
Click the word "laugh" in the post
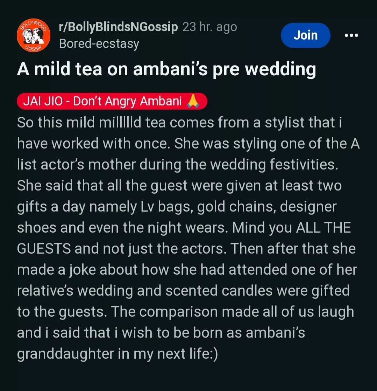tap(335, 312)
